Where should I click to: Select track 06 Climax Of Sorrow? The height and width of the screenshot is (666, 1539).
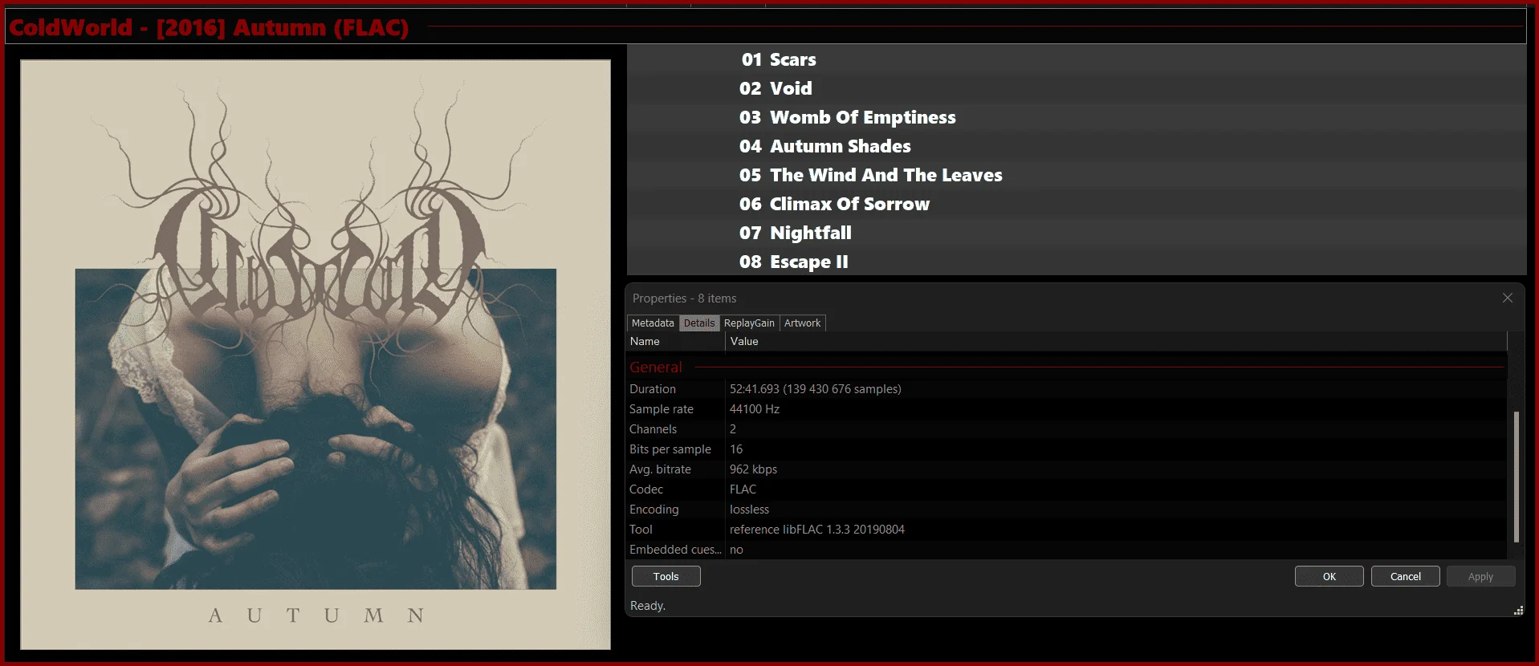coord(1077,204)
